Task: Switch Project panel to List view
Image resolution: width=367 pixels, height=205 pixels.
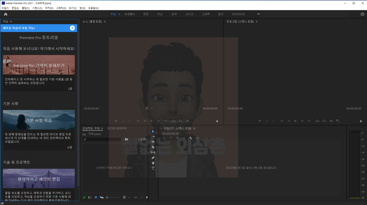Action: 90,197
